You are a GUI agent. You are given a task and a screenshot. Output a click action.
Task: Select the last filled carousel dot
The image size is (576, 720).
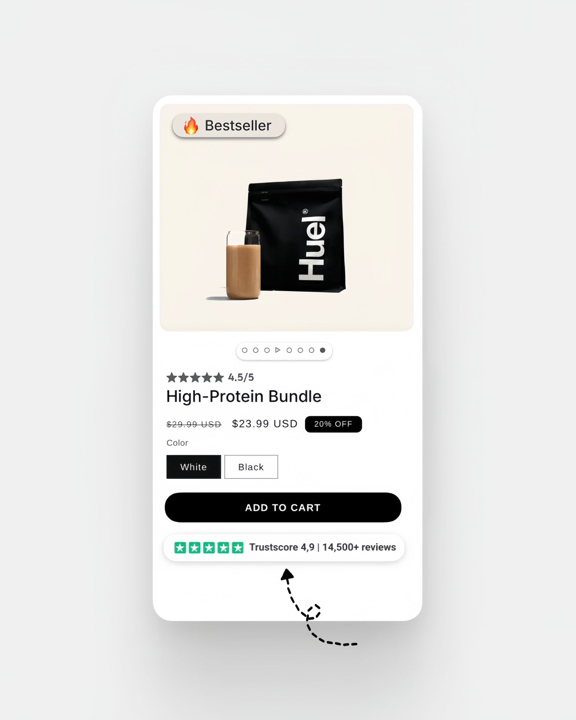coord(322,350)
